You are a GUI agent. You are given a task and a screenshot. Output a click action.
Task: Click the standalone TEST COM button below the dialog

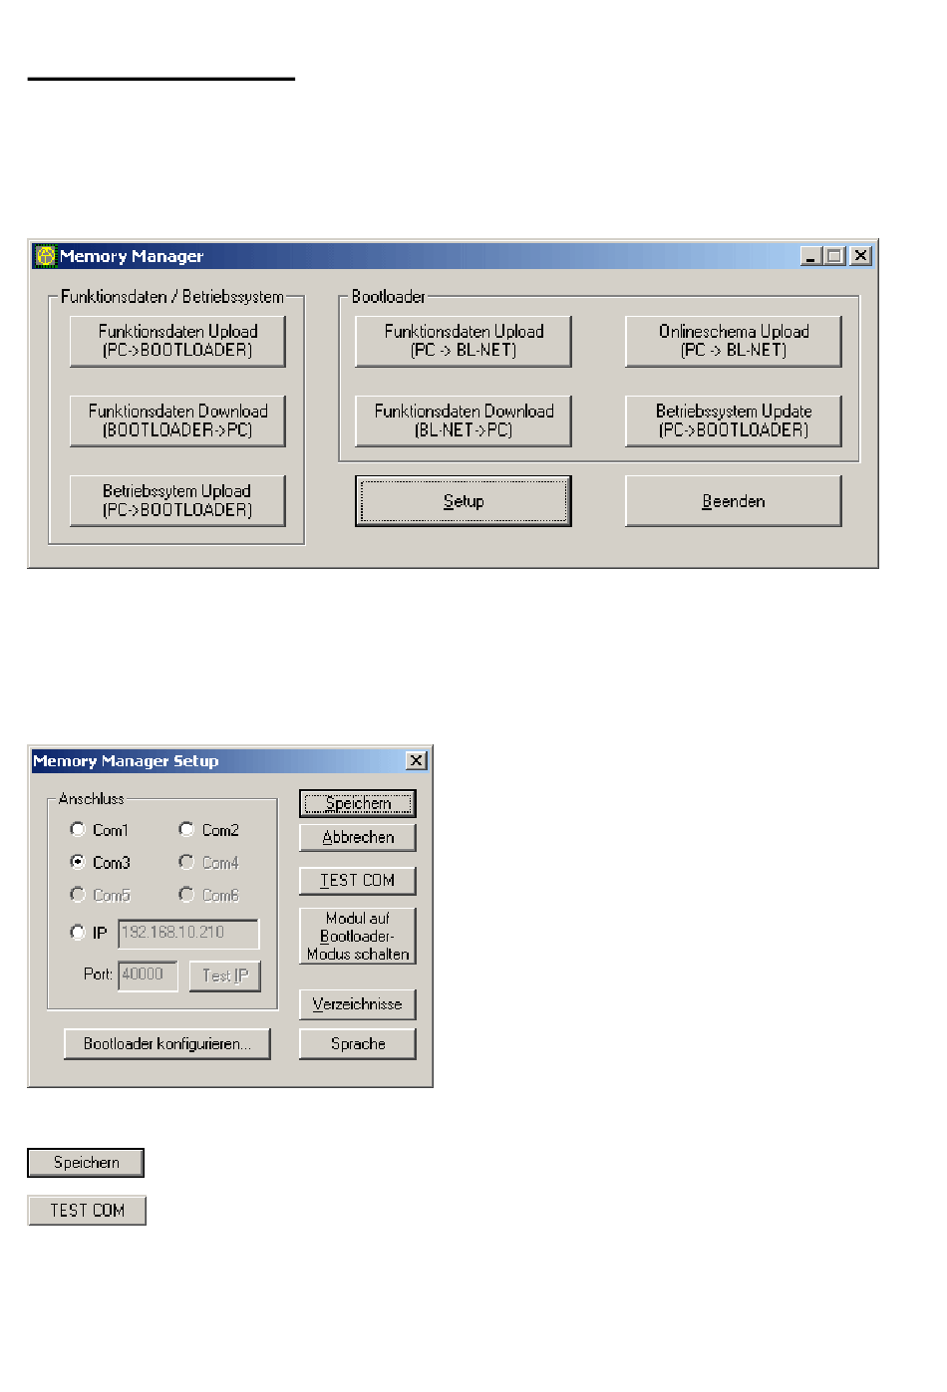[87, 1211]
